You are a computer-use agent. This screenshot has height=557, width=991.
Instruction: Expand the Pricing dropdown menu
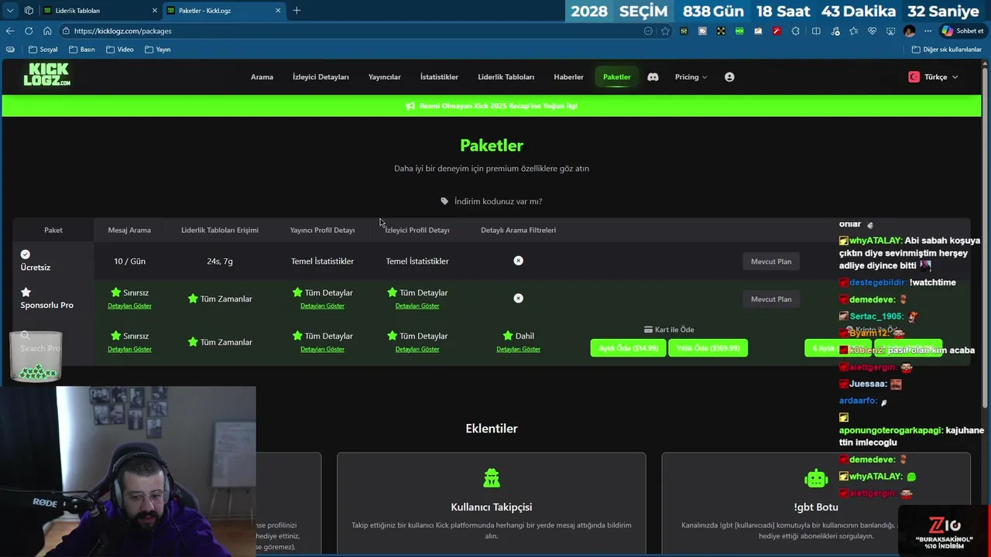pos(691,77)
